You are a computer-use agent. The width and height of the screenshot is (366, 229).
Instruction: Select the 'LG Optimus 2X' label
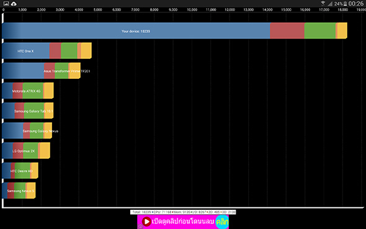click(24, 151)
